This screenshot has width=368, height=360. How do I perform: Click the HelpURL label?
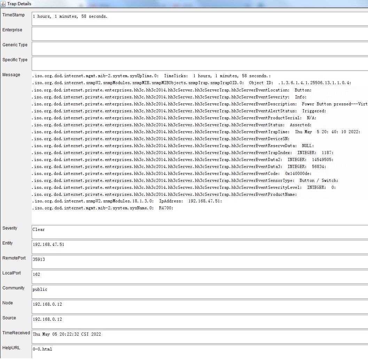(11, 348)
